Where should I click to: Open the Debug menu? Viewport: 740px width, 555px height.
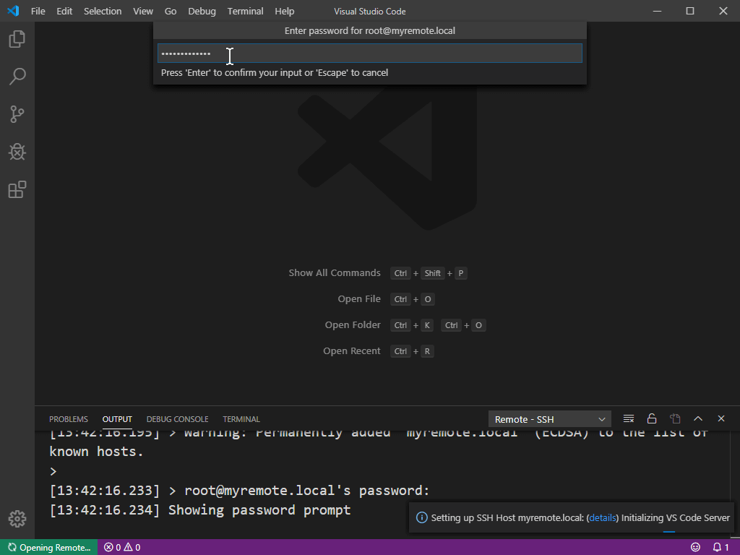tap(201, 11)
